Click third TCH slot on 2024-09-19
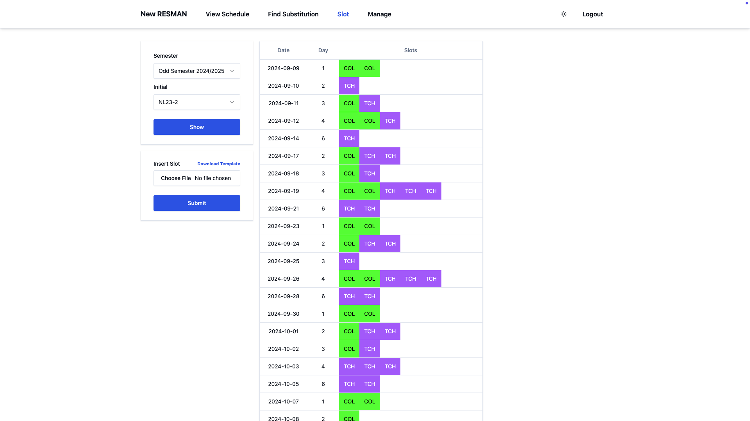The image size is (750, 421). [431, 191]
